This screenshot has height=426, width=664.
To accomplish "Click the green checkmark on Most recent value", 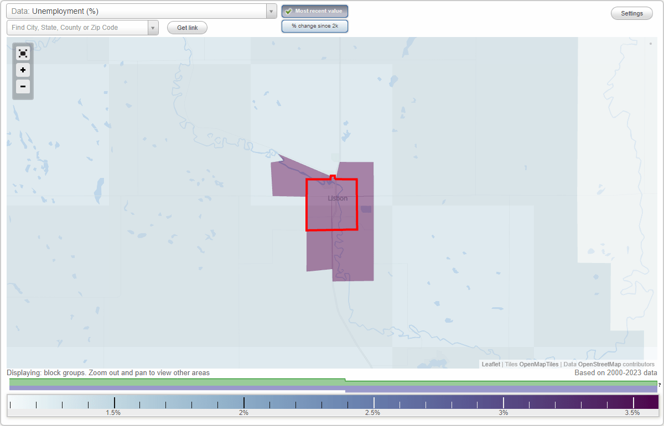I will click(x=289, y=11).
